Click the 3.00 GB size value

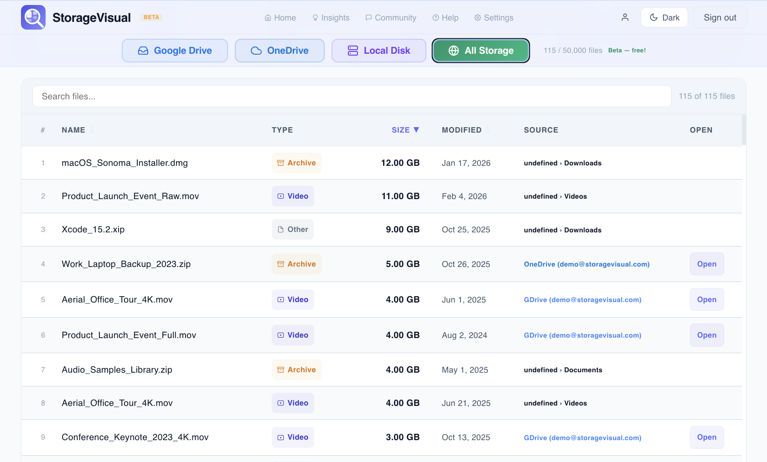(403, 437)
